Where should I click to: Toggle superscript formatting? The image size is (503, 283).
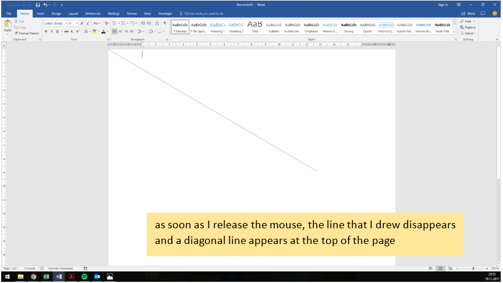coord(77,31)
